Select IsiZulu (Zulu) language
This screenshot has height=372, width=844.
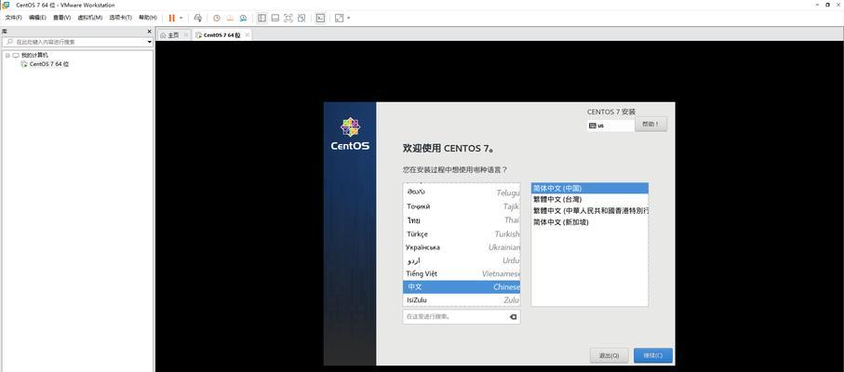462,300
